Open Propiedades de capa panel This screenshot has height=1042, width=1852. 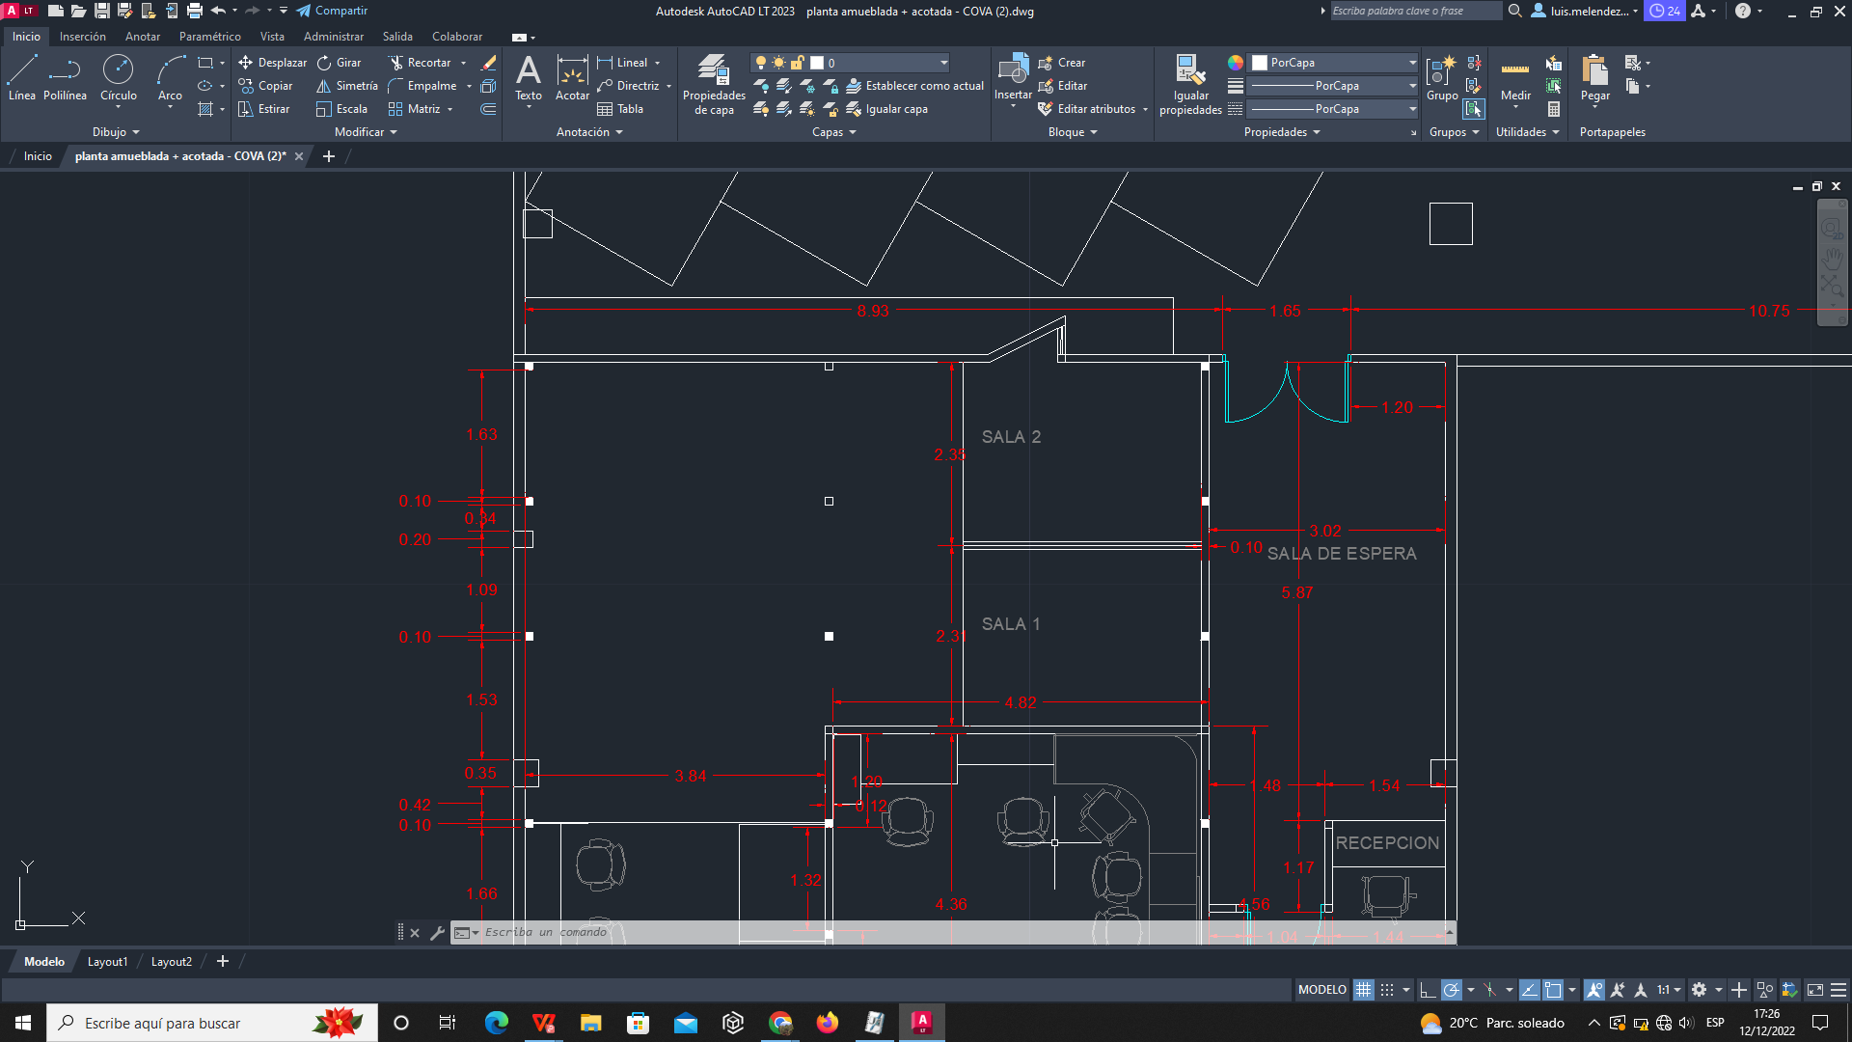coord(714,85)
